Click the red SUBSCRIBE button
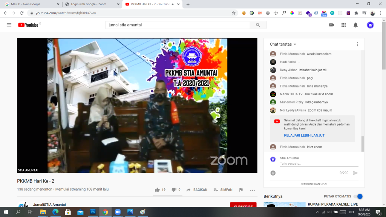This screenshot has height=217, width=386. pos(243,205)
